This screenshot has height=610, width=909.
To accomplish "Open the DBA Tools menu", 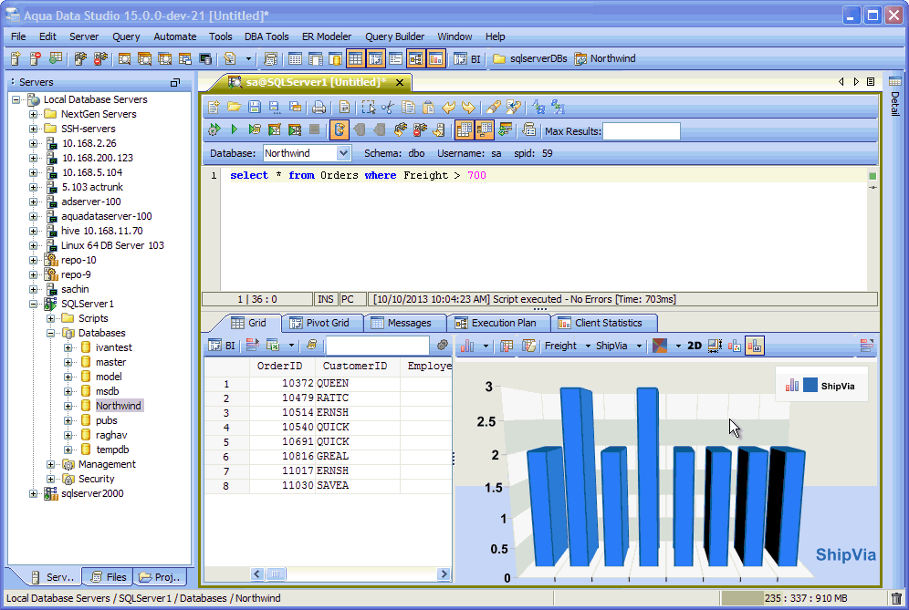I will [x=266, y=36].
